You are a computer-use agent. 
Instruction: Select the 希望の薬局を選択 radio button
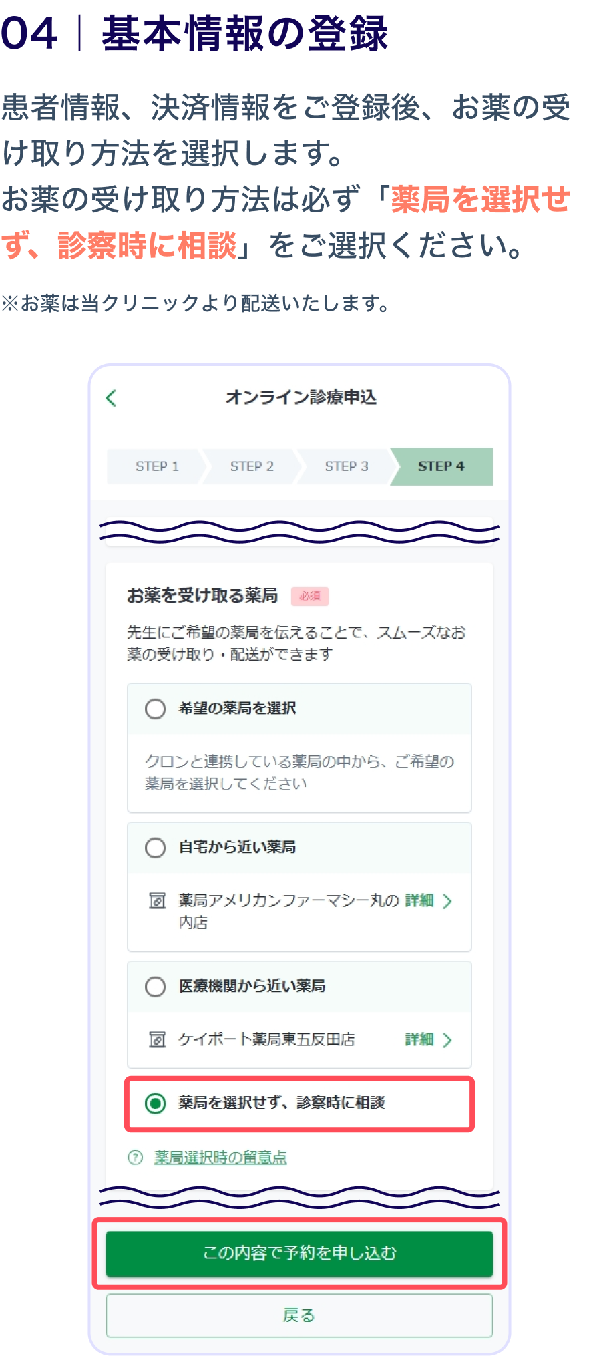click(x=154, y=709)
